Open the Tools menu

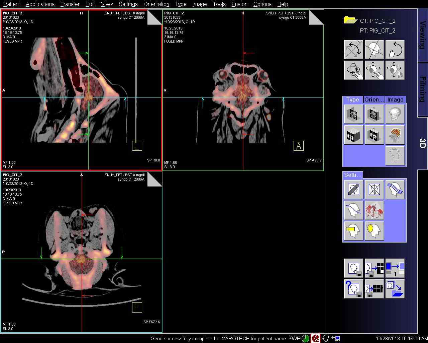[219, 4]
